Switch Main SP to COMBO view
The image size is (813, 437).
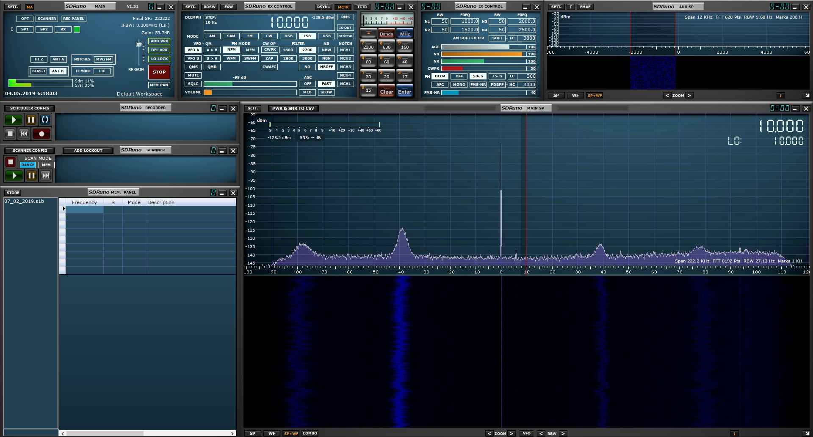pos(310,433)
